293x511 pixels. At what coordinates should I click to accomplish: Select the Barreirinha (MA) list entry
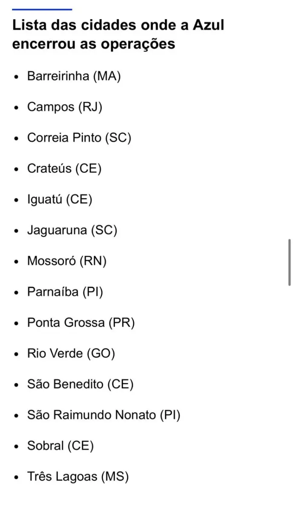tap(74, 76)
